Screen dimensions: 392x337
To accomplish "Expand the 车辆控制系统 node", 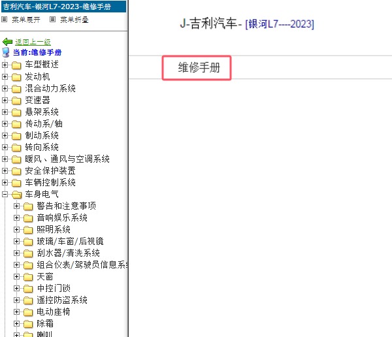I will 5,182.
